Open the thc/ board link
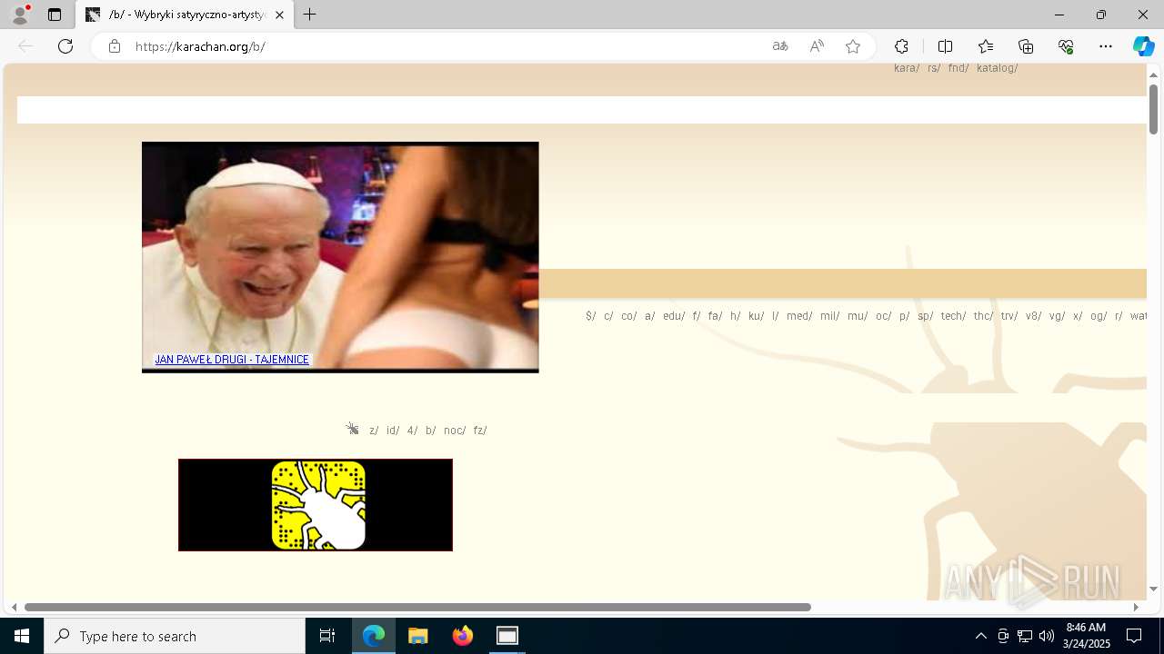The image size is (1164, 654). coord(984,316)
